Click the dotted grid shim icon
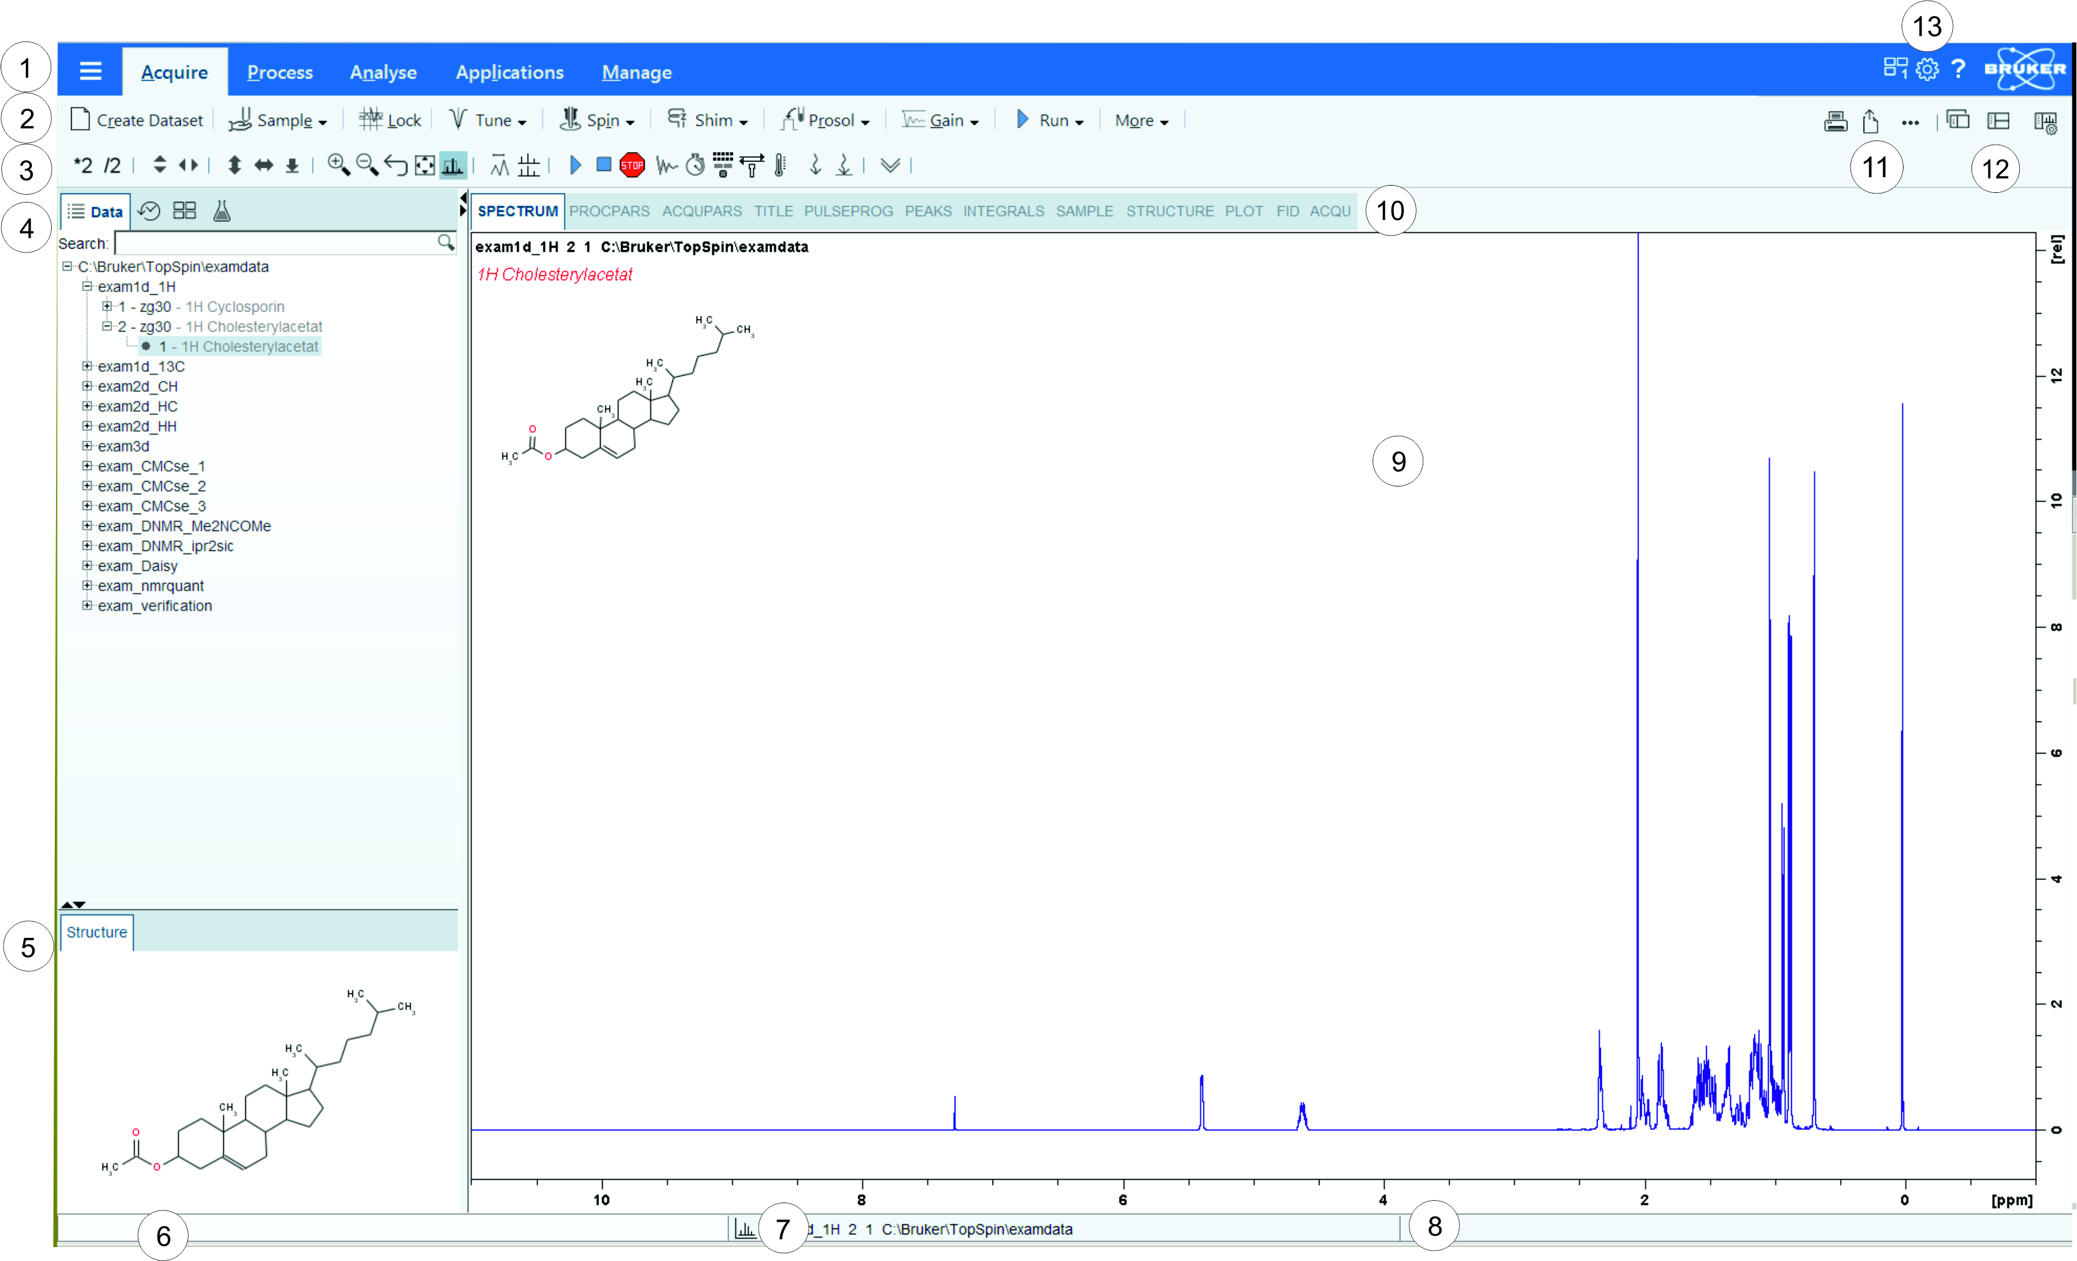2077x1261 pixels. click(723, 165)
